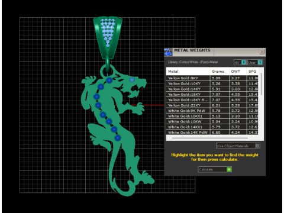Click the 3.30 DWT cell
The image size is (284, 213).
(235, 116)
